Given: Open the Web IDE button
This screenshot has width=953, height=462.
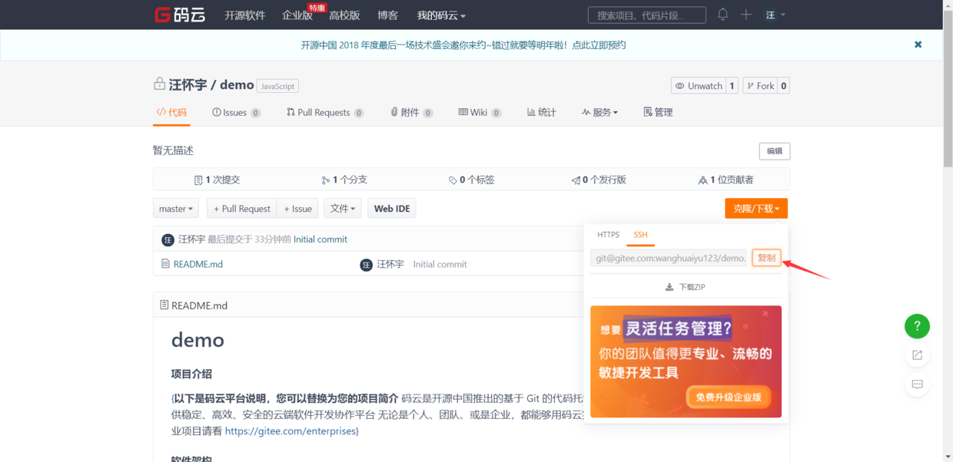Looking at the screenshot, I should 392,209.
